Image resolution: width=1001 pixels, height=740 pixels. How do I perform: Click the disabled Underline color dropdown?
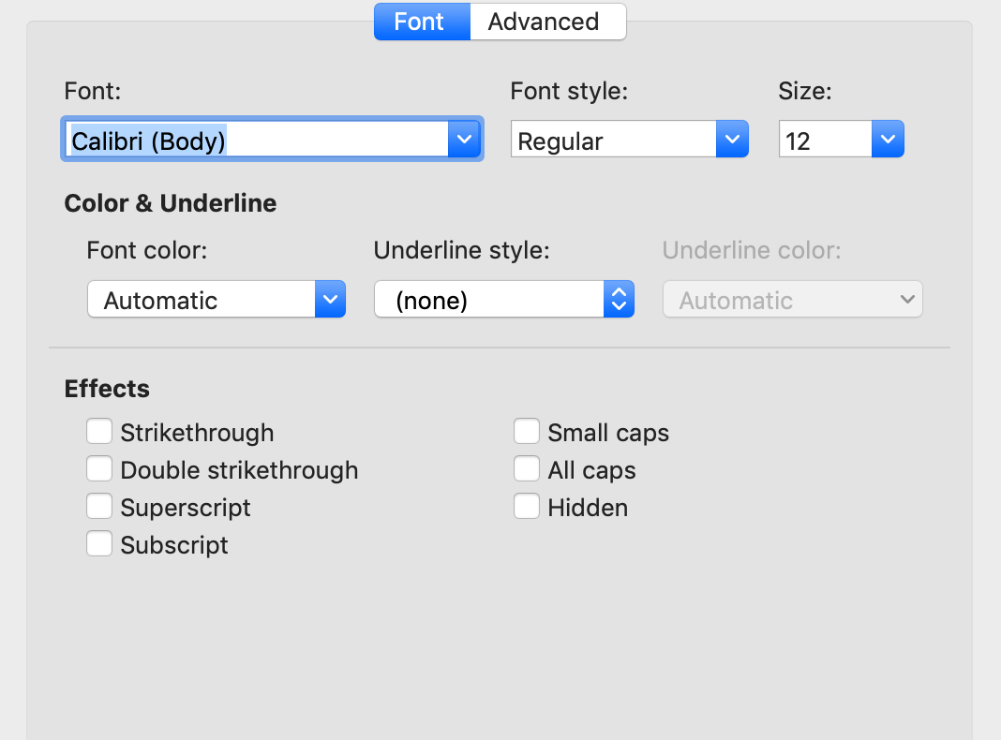[x=792, y=300]
